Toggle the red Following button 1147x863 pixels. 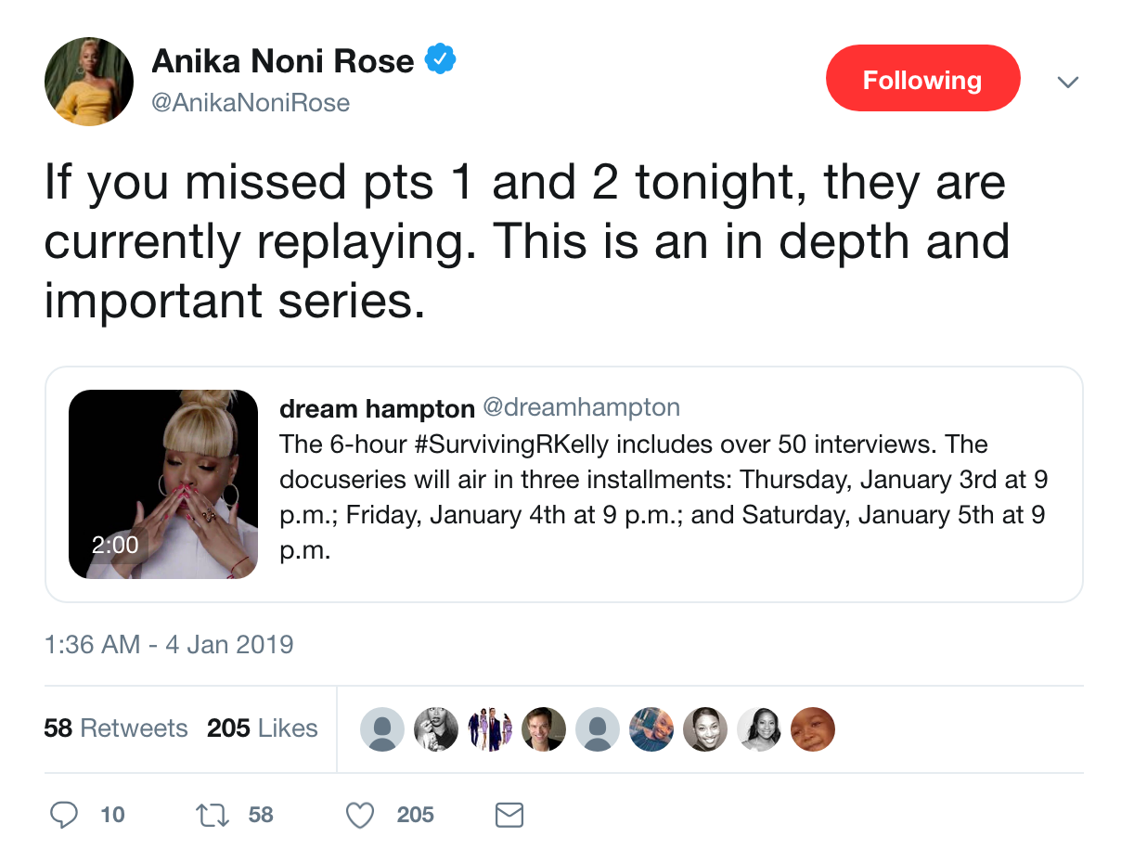tap(922, 79)
